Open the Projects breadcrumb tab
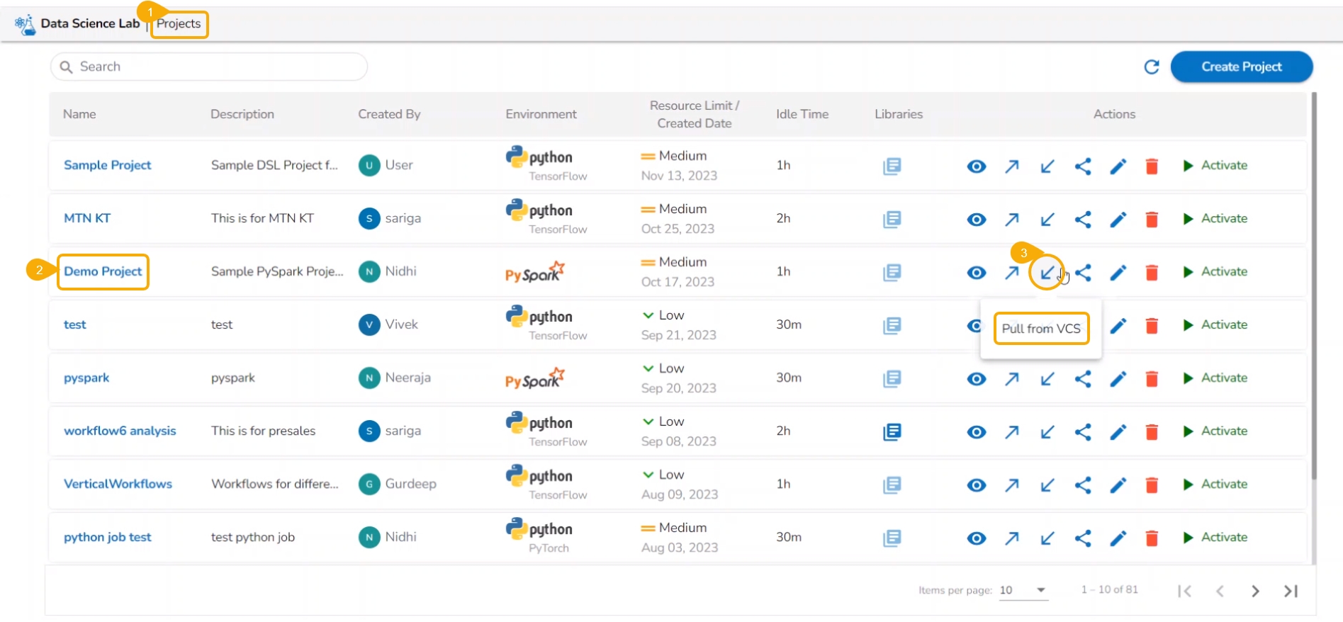 [x=179, y=24]
